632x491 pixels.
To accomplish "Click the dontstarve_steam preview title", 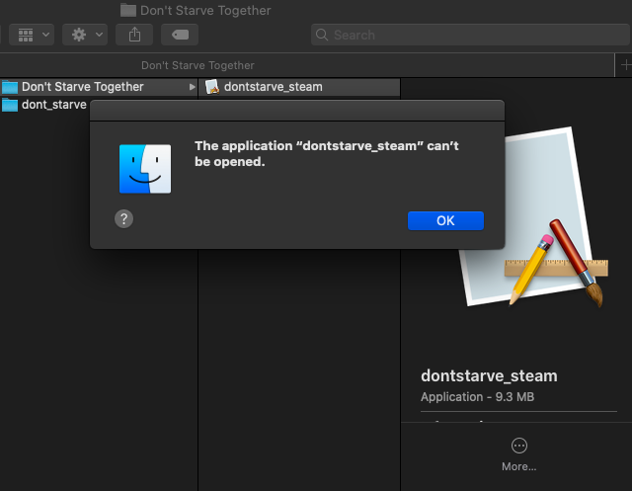I will [489, 375].
